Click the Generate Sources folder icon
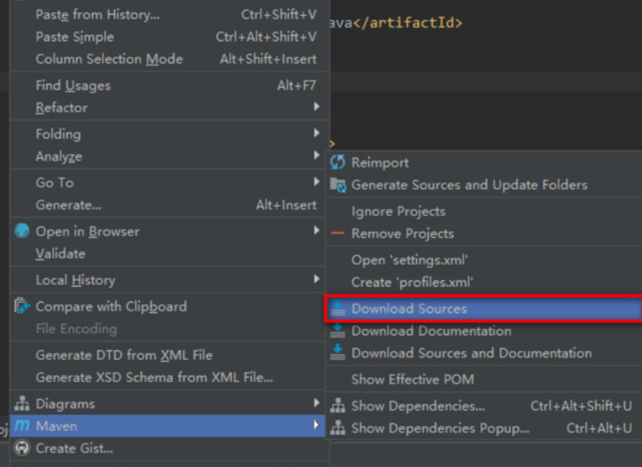This screenshot has height=467, width=642. [x=338, y=185]
